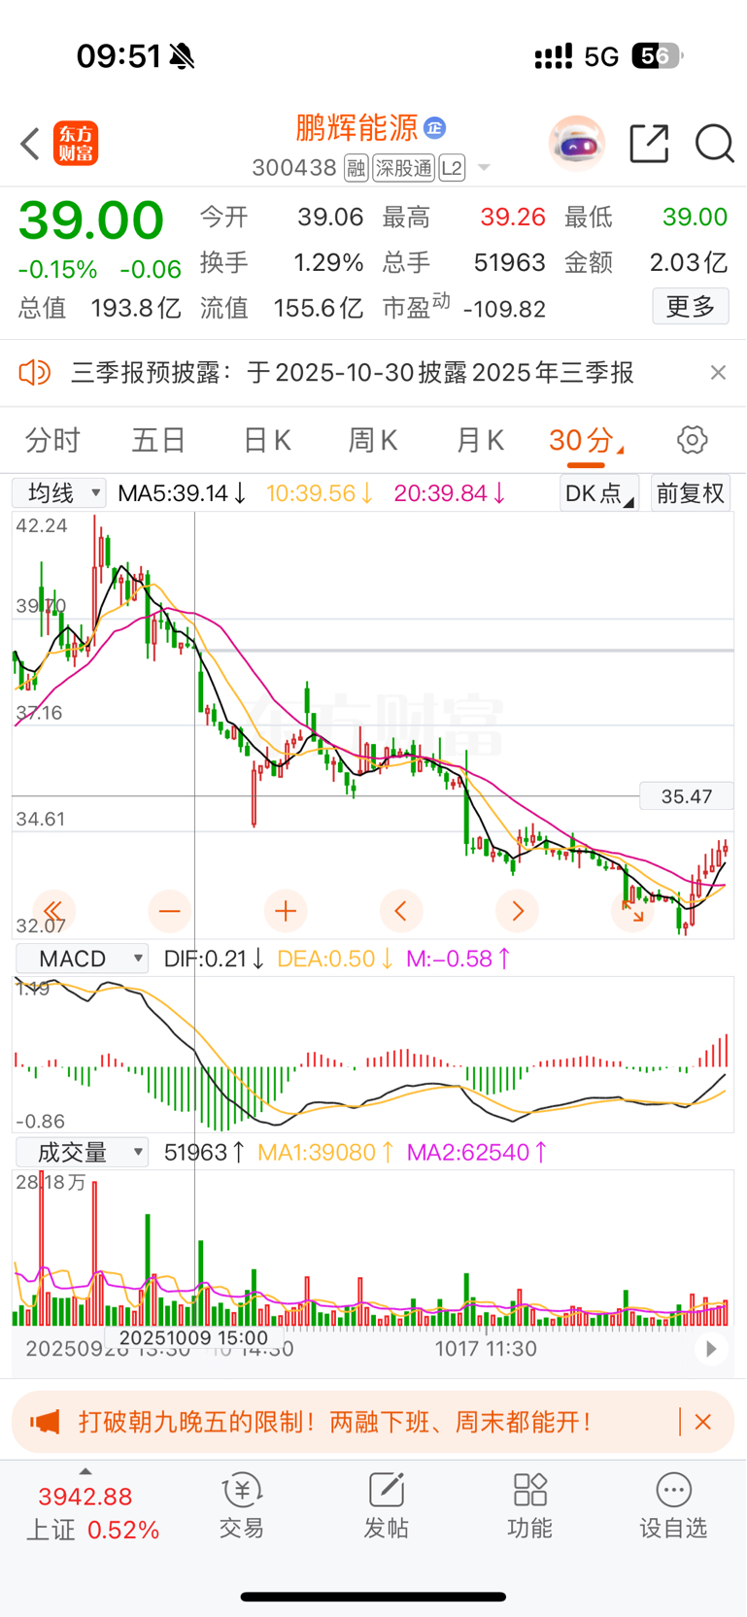
Task: Dismiss the 三季报预披露 notice
Action: 718,372
